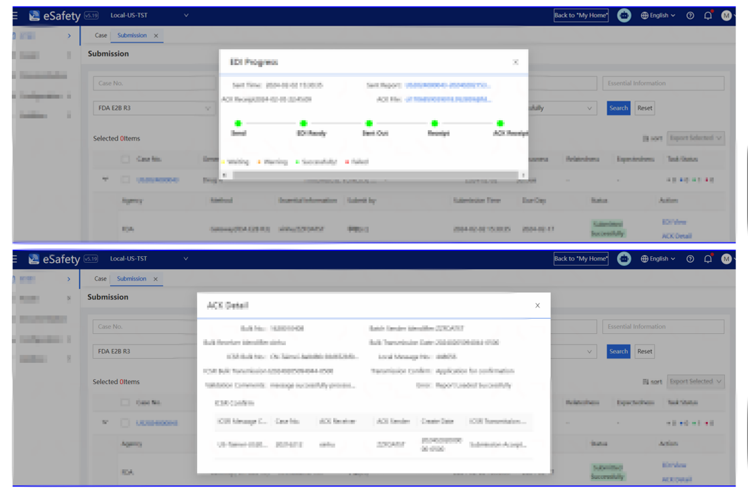The height and width of the screenshot is (493, 748).
Task: Open hamburger menu in EDI Progress screenshot
Action: click(15, 16)
